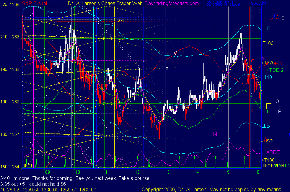Screen dimensions: 290x192
Task: Click the blue J planet letter
Action: [274, 16]
